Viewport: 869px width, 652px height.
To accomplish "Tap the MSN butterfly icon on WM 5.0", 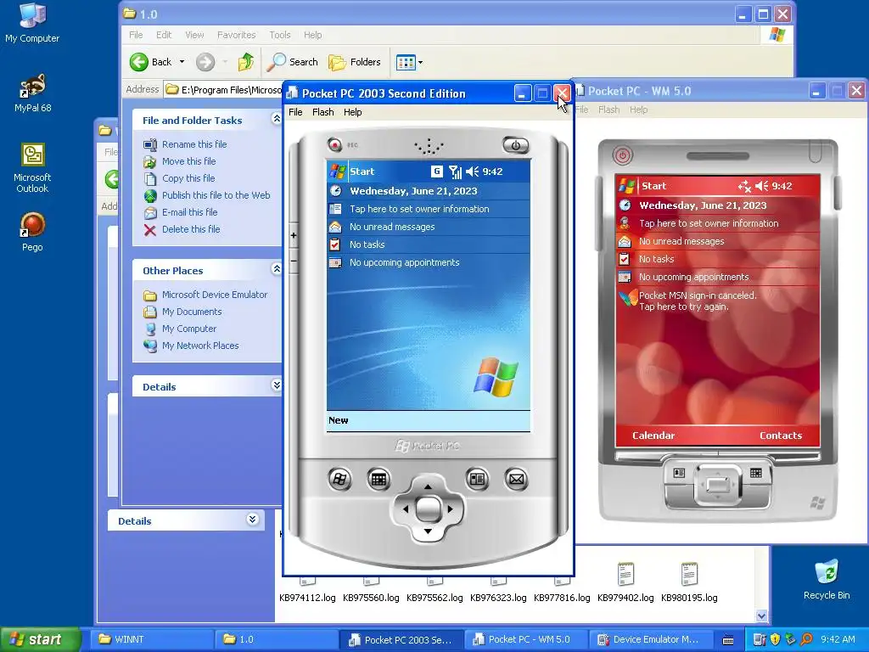I will (628, 298).
